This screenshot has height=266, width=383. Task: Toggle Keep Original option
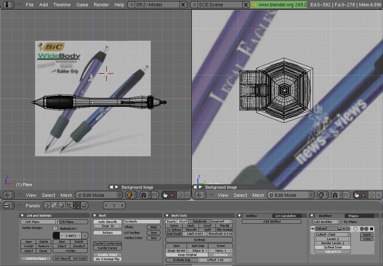pos(187,255)
